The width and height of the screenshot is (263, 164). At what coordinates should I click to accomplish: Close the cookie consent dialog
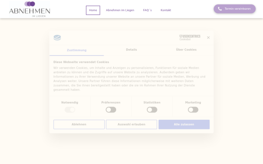[x=208, y=38]
